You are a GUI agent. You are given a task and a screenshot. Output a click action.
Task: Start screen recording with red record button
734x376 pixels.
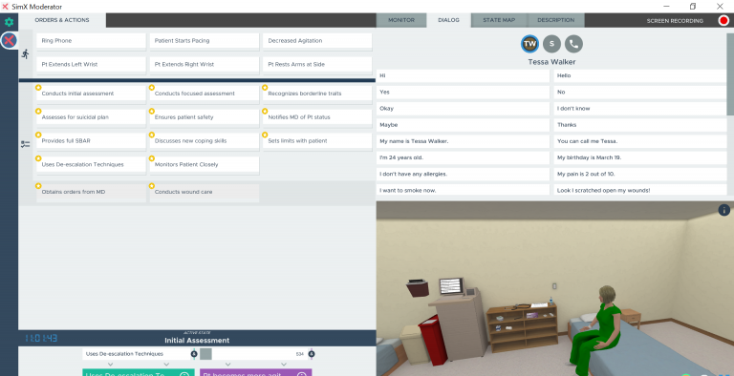pyautogui.click(x=723, y=21)
